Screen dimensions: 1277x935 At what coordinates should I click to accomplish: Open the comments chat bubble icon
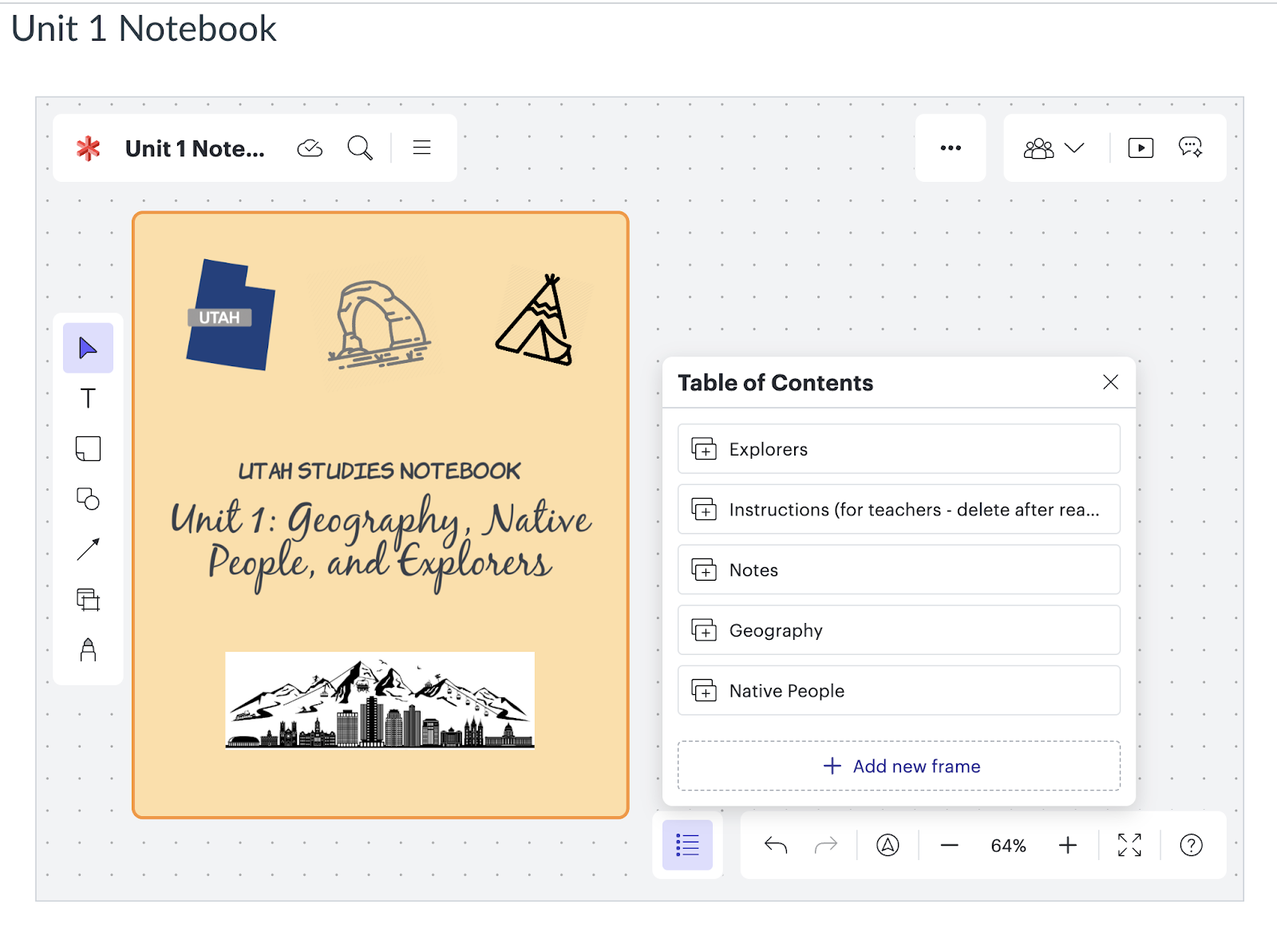tap(1190, 148)
